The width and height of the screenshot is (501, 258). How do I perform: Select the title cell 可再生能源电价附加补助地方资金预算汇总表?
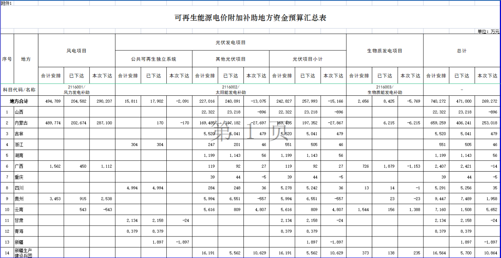[250, 18]
